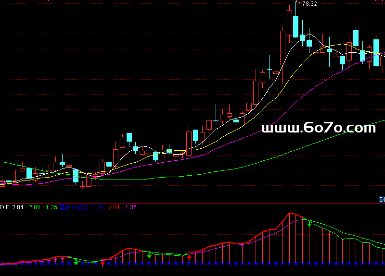Click the red divider line above the DIF header
Image resolution: width=385 pixels, height=276 pixels.
pyautogui.click(x=192, y=203)
